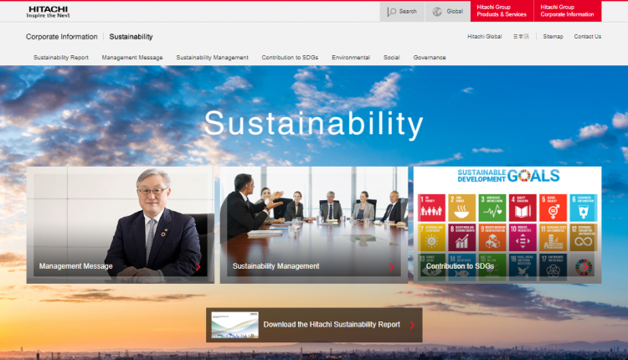Select Management Message menu item
The height and width of the screenshot is (360, 628).
tap(132, 58)
